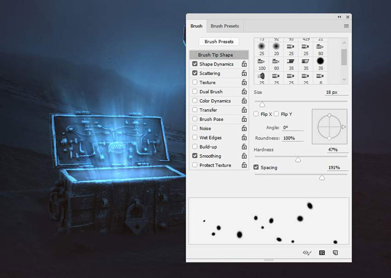The height and width of the screenshot is (278, 391).
Task: Switch to the Brush Presets tab
Action: pos(225,26)
